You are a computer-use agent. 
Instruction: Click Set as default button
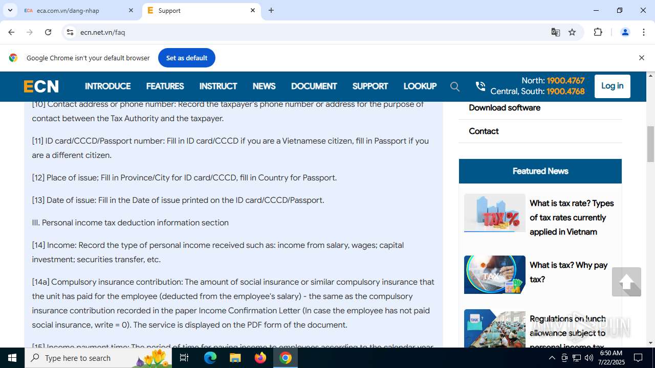(x=187, y=58)
